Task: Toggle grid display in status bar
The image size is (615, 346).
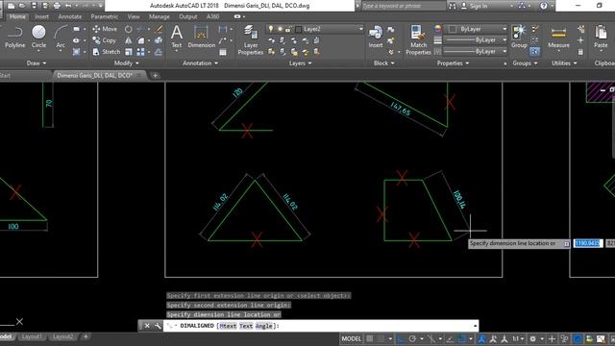Action: tap(369, 338)
